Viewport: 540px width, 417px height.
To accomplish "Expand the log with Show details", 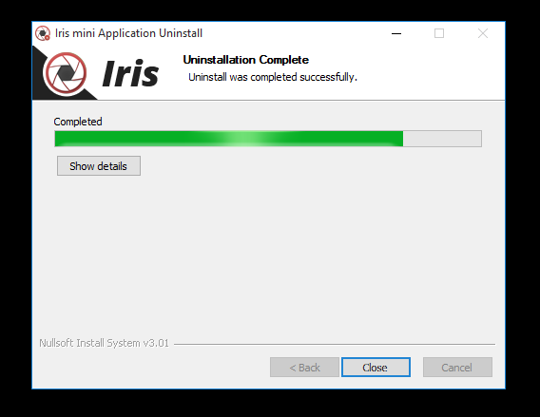I will coord(99,166).
